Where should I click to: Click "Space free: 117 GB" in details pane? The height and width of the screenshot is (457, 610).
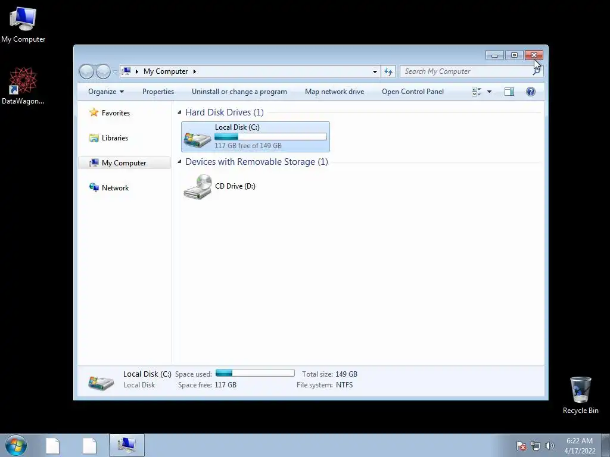(207, 385)
